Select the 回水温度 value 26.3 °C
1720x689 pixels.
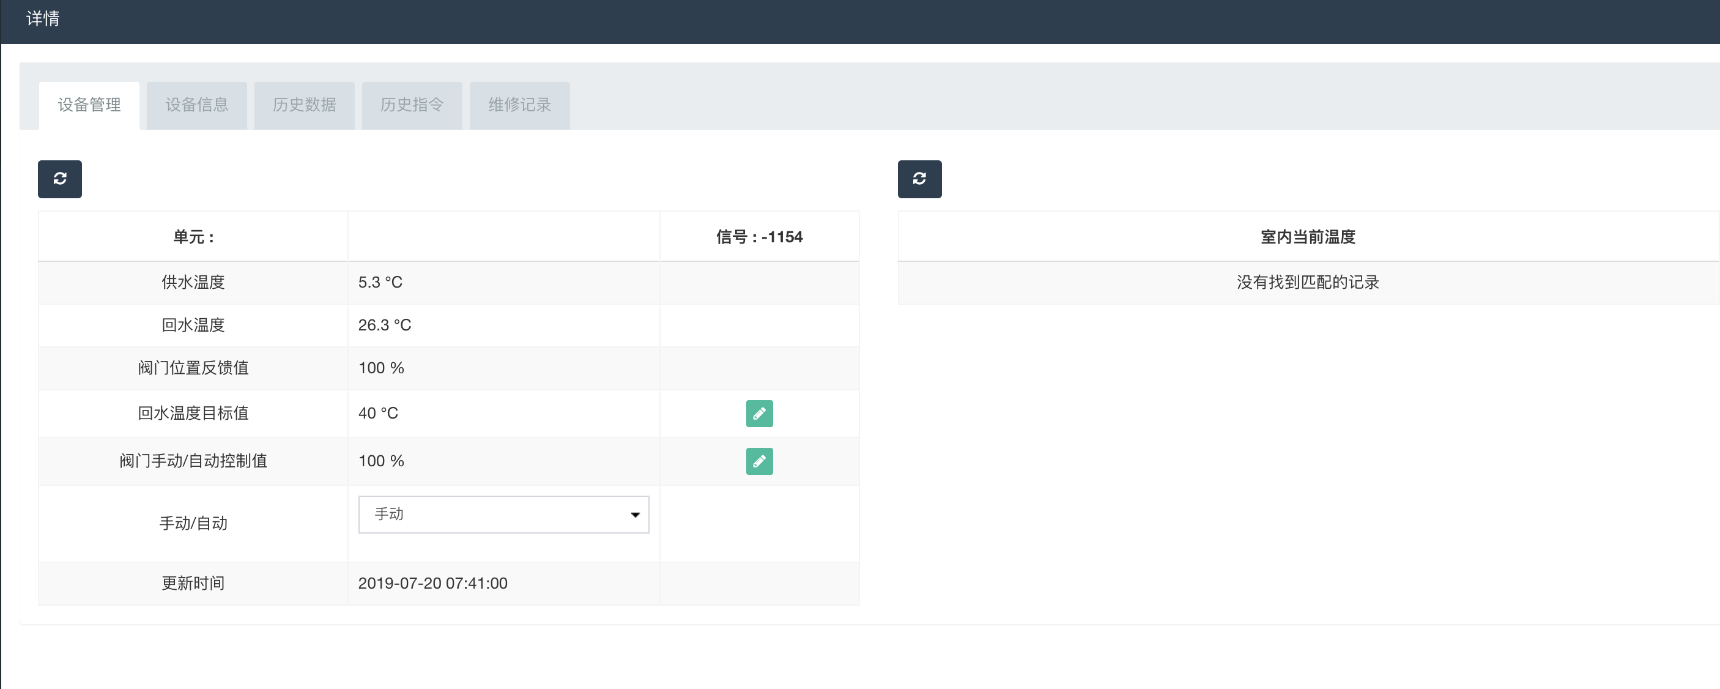[385, 325]
